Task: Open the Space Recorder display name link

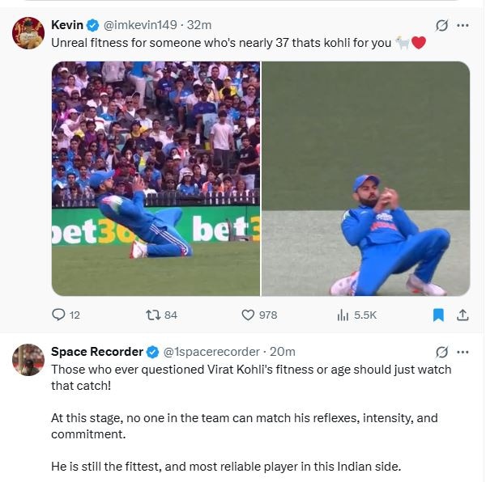Action: (x=96, y=352)
